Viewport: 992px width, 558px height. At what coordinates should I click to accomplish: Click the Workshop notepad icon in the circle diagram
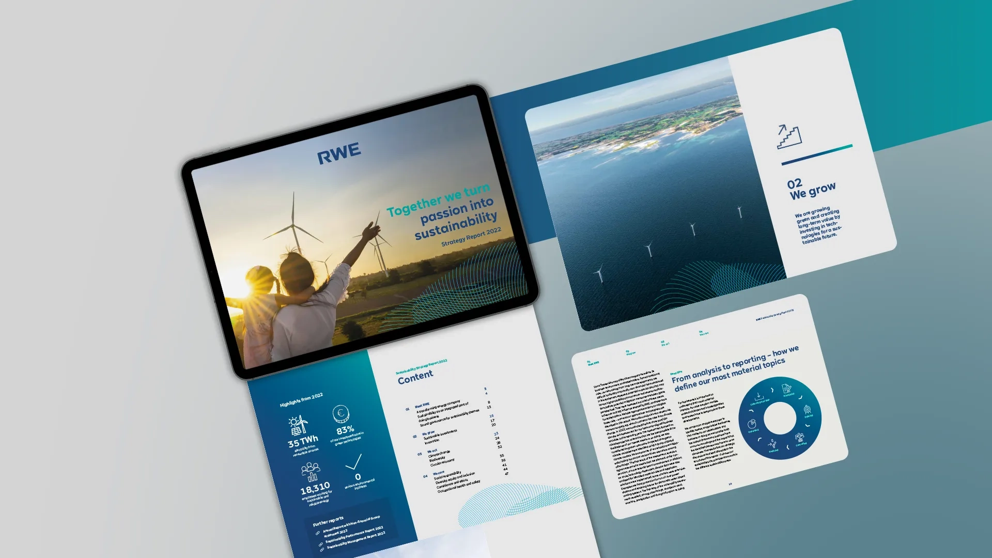pyautogui.click(x=786, y=389)
